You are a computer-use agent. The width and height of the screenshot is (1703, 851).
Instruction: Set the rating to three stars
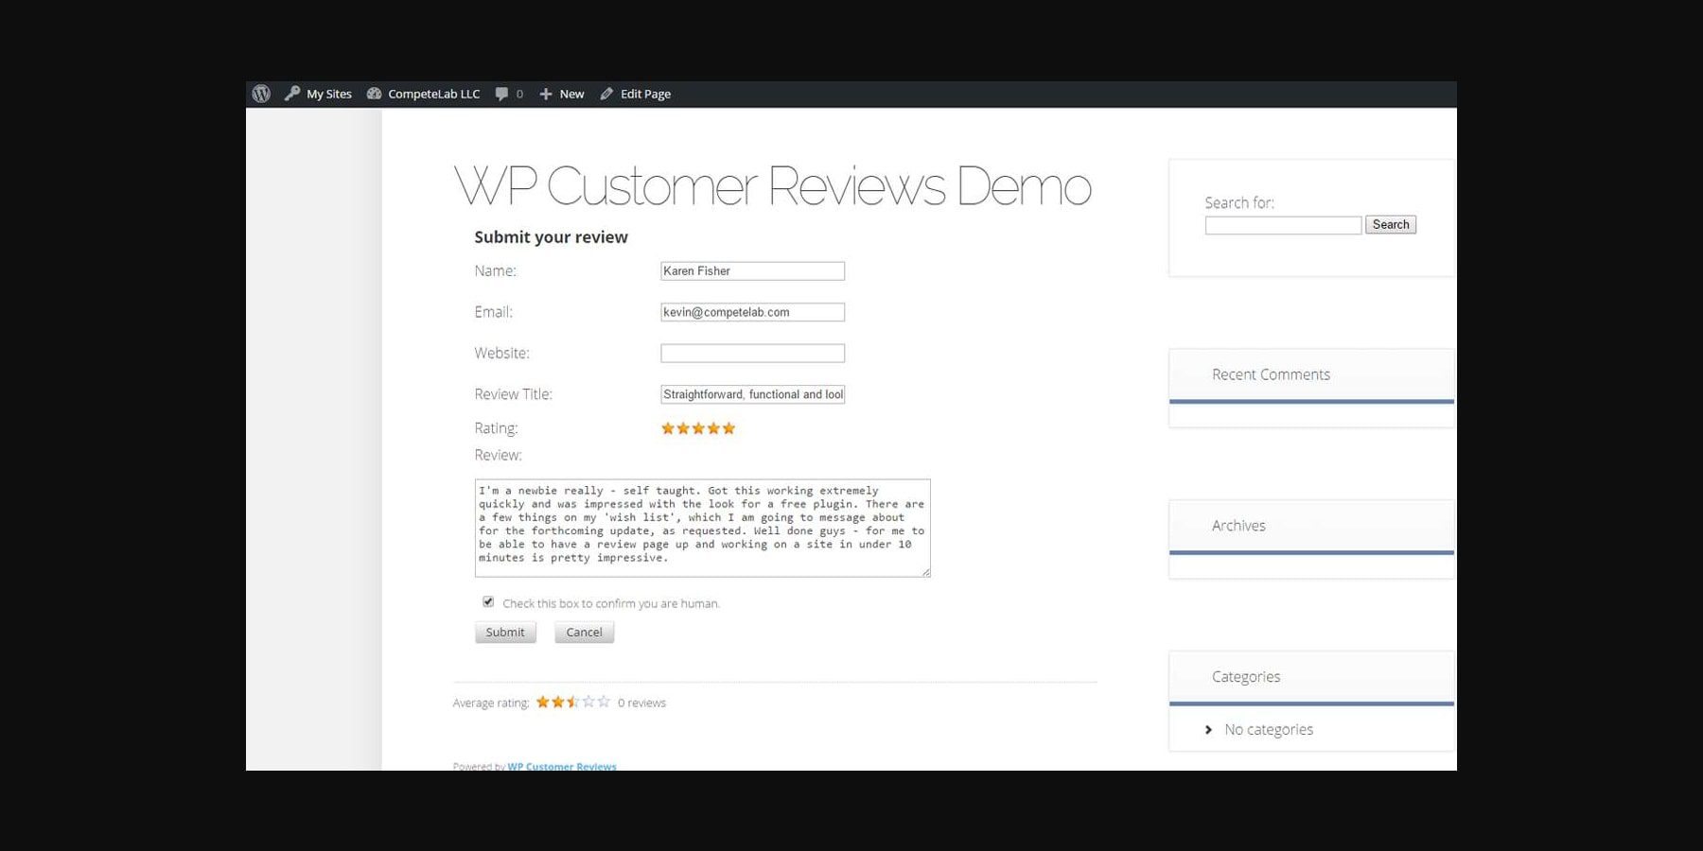point(697,427)
